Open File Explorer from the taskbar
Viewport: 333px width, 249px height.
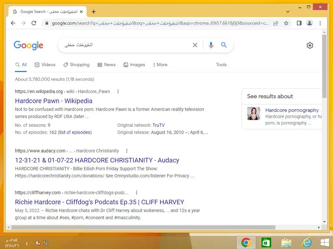[x=286, y=243]
